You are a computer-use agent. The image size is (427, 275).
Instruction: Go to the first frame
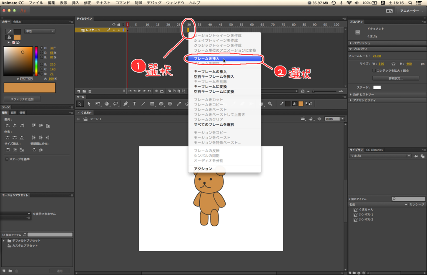130,91
